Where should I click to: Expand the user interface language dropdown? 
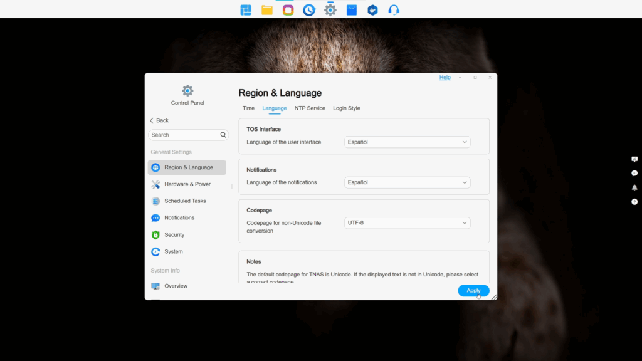click(x=407, y=142)
